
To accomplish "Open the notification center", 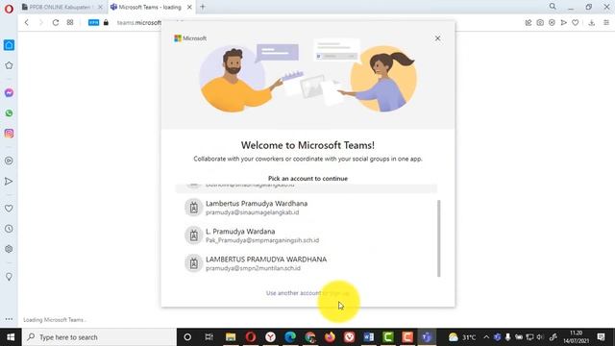I will click(x=601, y=337).
